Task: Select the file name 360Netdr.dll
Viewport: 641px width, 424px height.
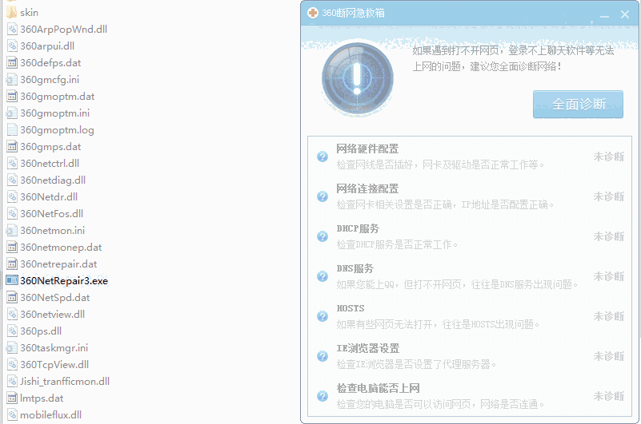Action: [49, 196]
